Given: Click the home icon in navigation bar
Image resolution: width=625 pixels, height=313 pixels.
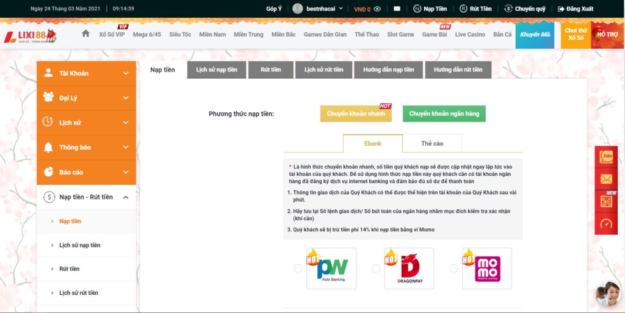Looking at the screenshot, I should [x=85, y=34].
